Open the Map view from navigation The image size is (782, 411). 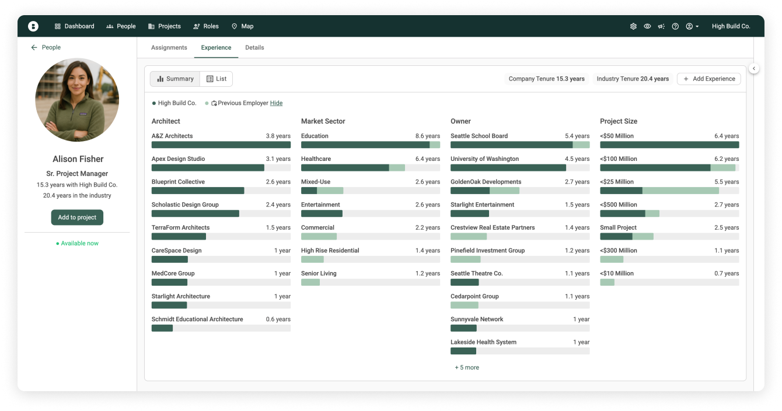click(242, 26)
